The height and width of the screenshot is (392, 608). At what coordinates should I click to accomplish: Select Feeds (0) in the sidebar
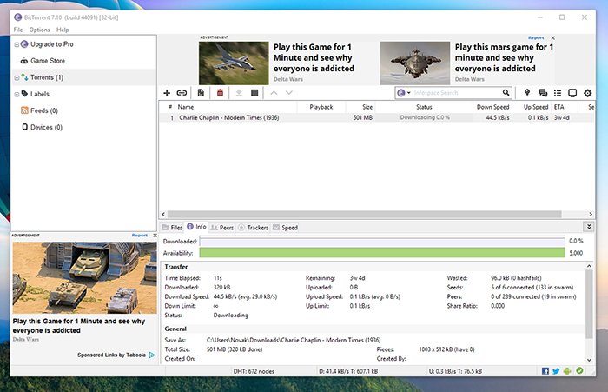44,110
